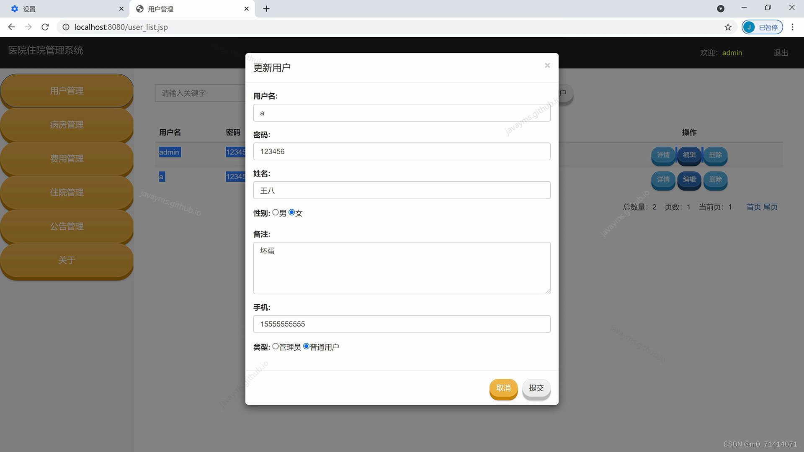Open 费用管理 in the sidebar

67,159
